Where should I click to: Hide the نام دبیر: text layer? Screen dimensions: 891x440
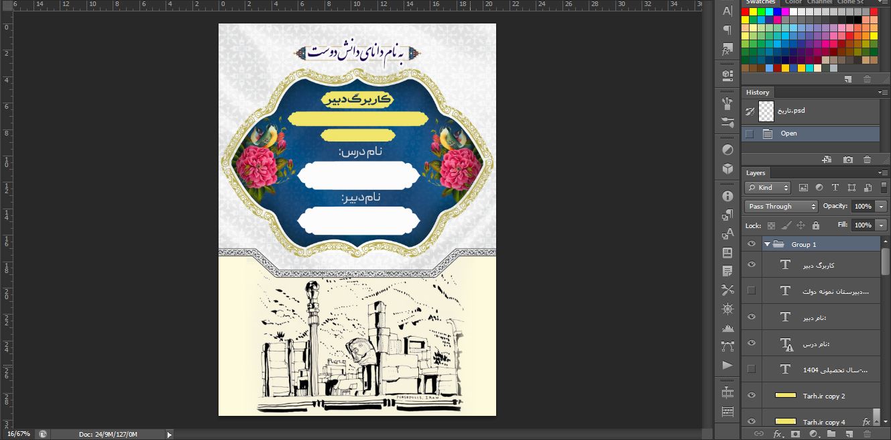[x=751, y=317]
